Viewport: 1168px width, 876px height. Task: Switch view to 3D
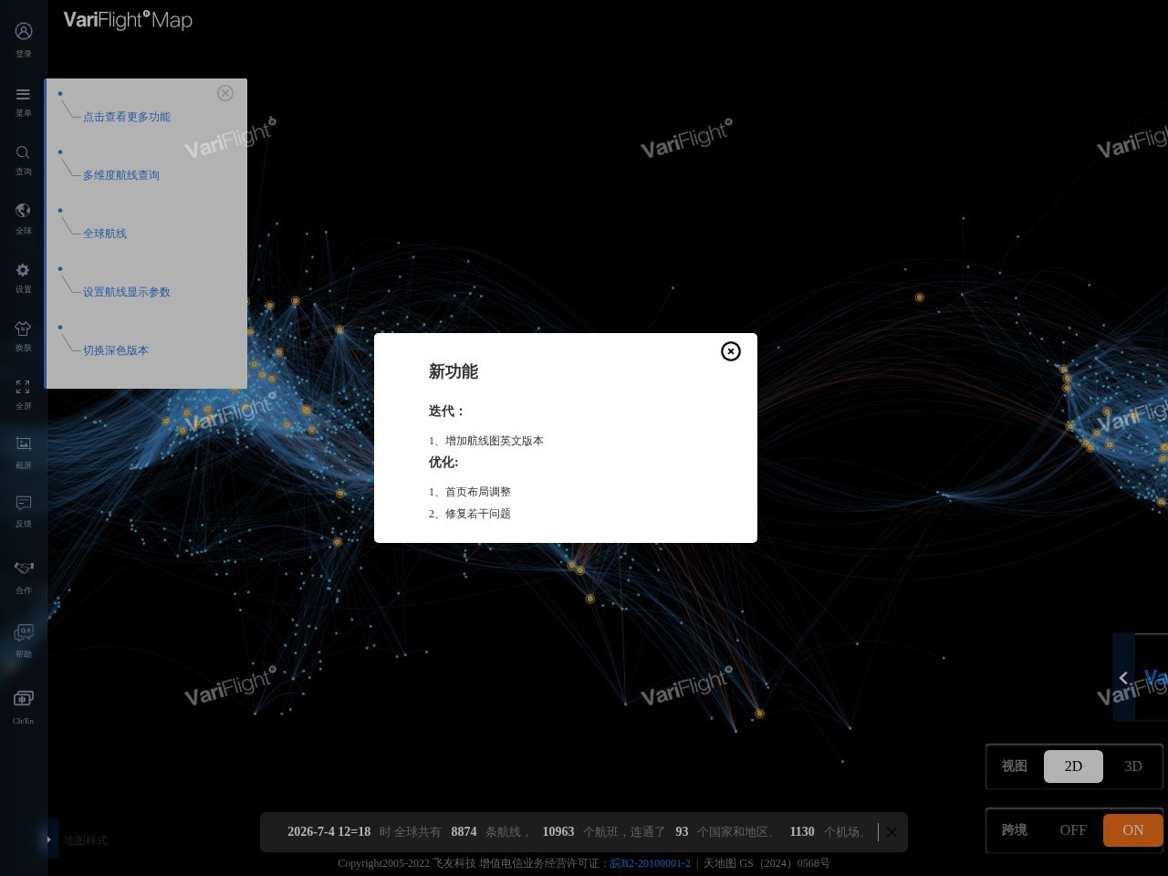click(x=1133, y=766)
